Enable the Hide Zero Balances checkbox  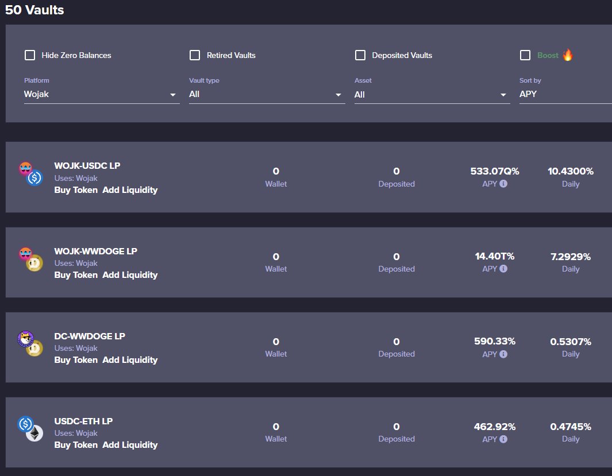click(29, 55)
